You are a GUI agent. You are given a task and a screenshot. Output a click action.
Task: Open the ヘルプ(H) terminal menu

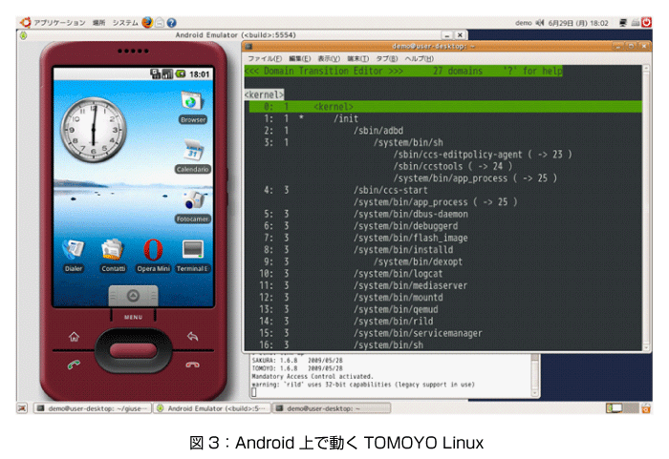tap(419, 58)
